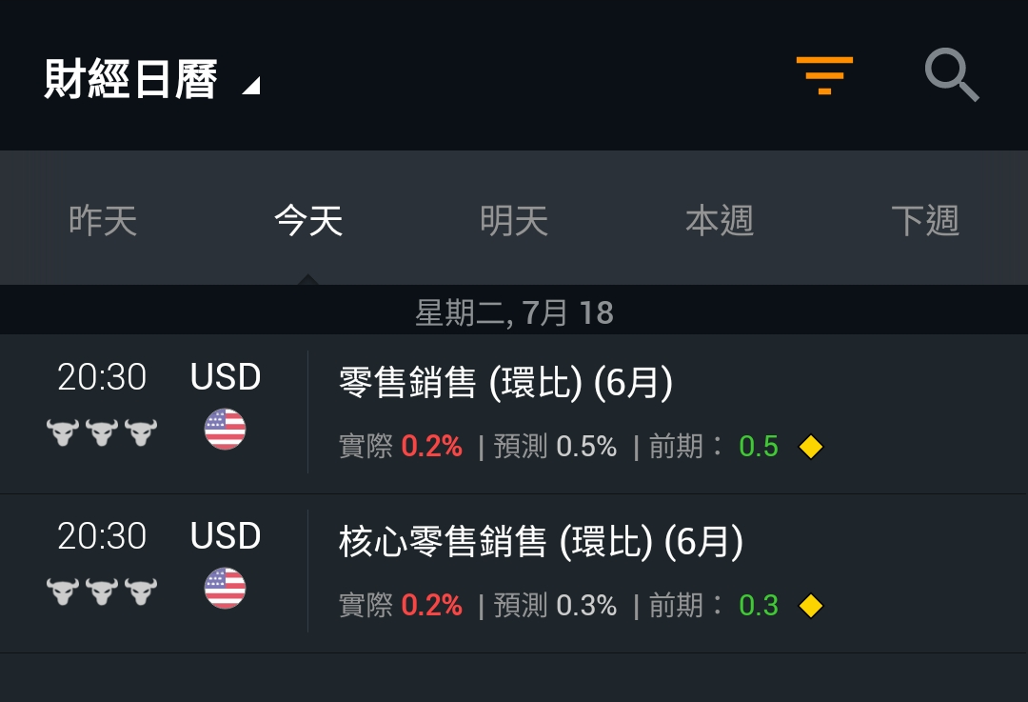
Task: Open the 財經日曆 title menu
Action: [x=130, y=79]
